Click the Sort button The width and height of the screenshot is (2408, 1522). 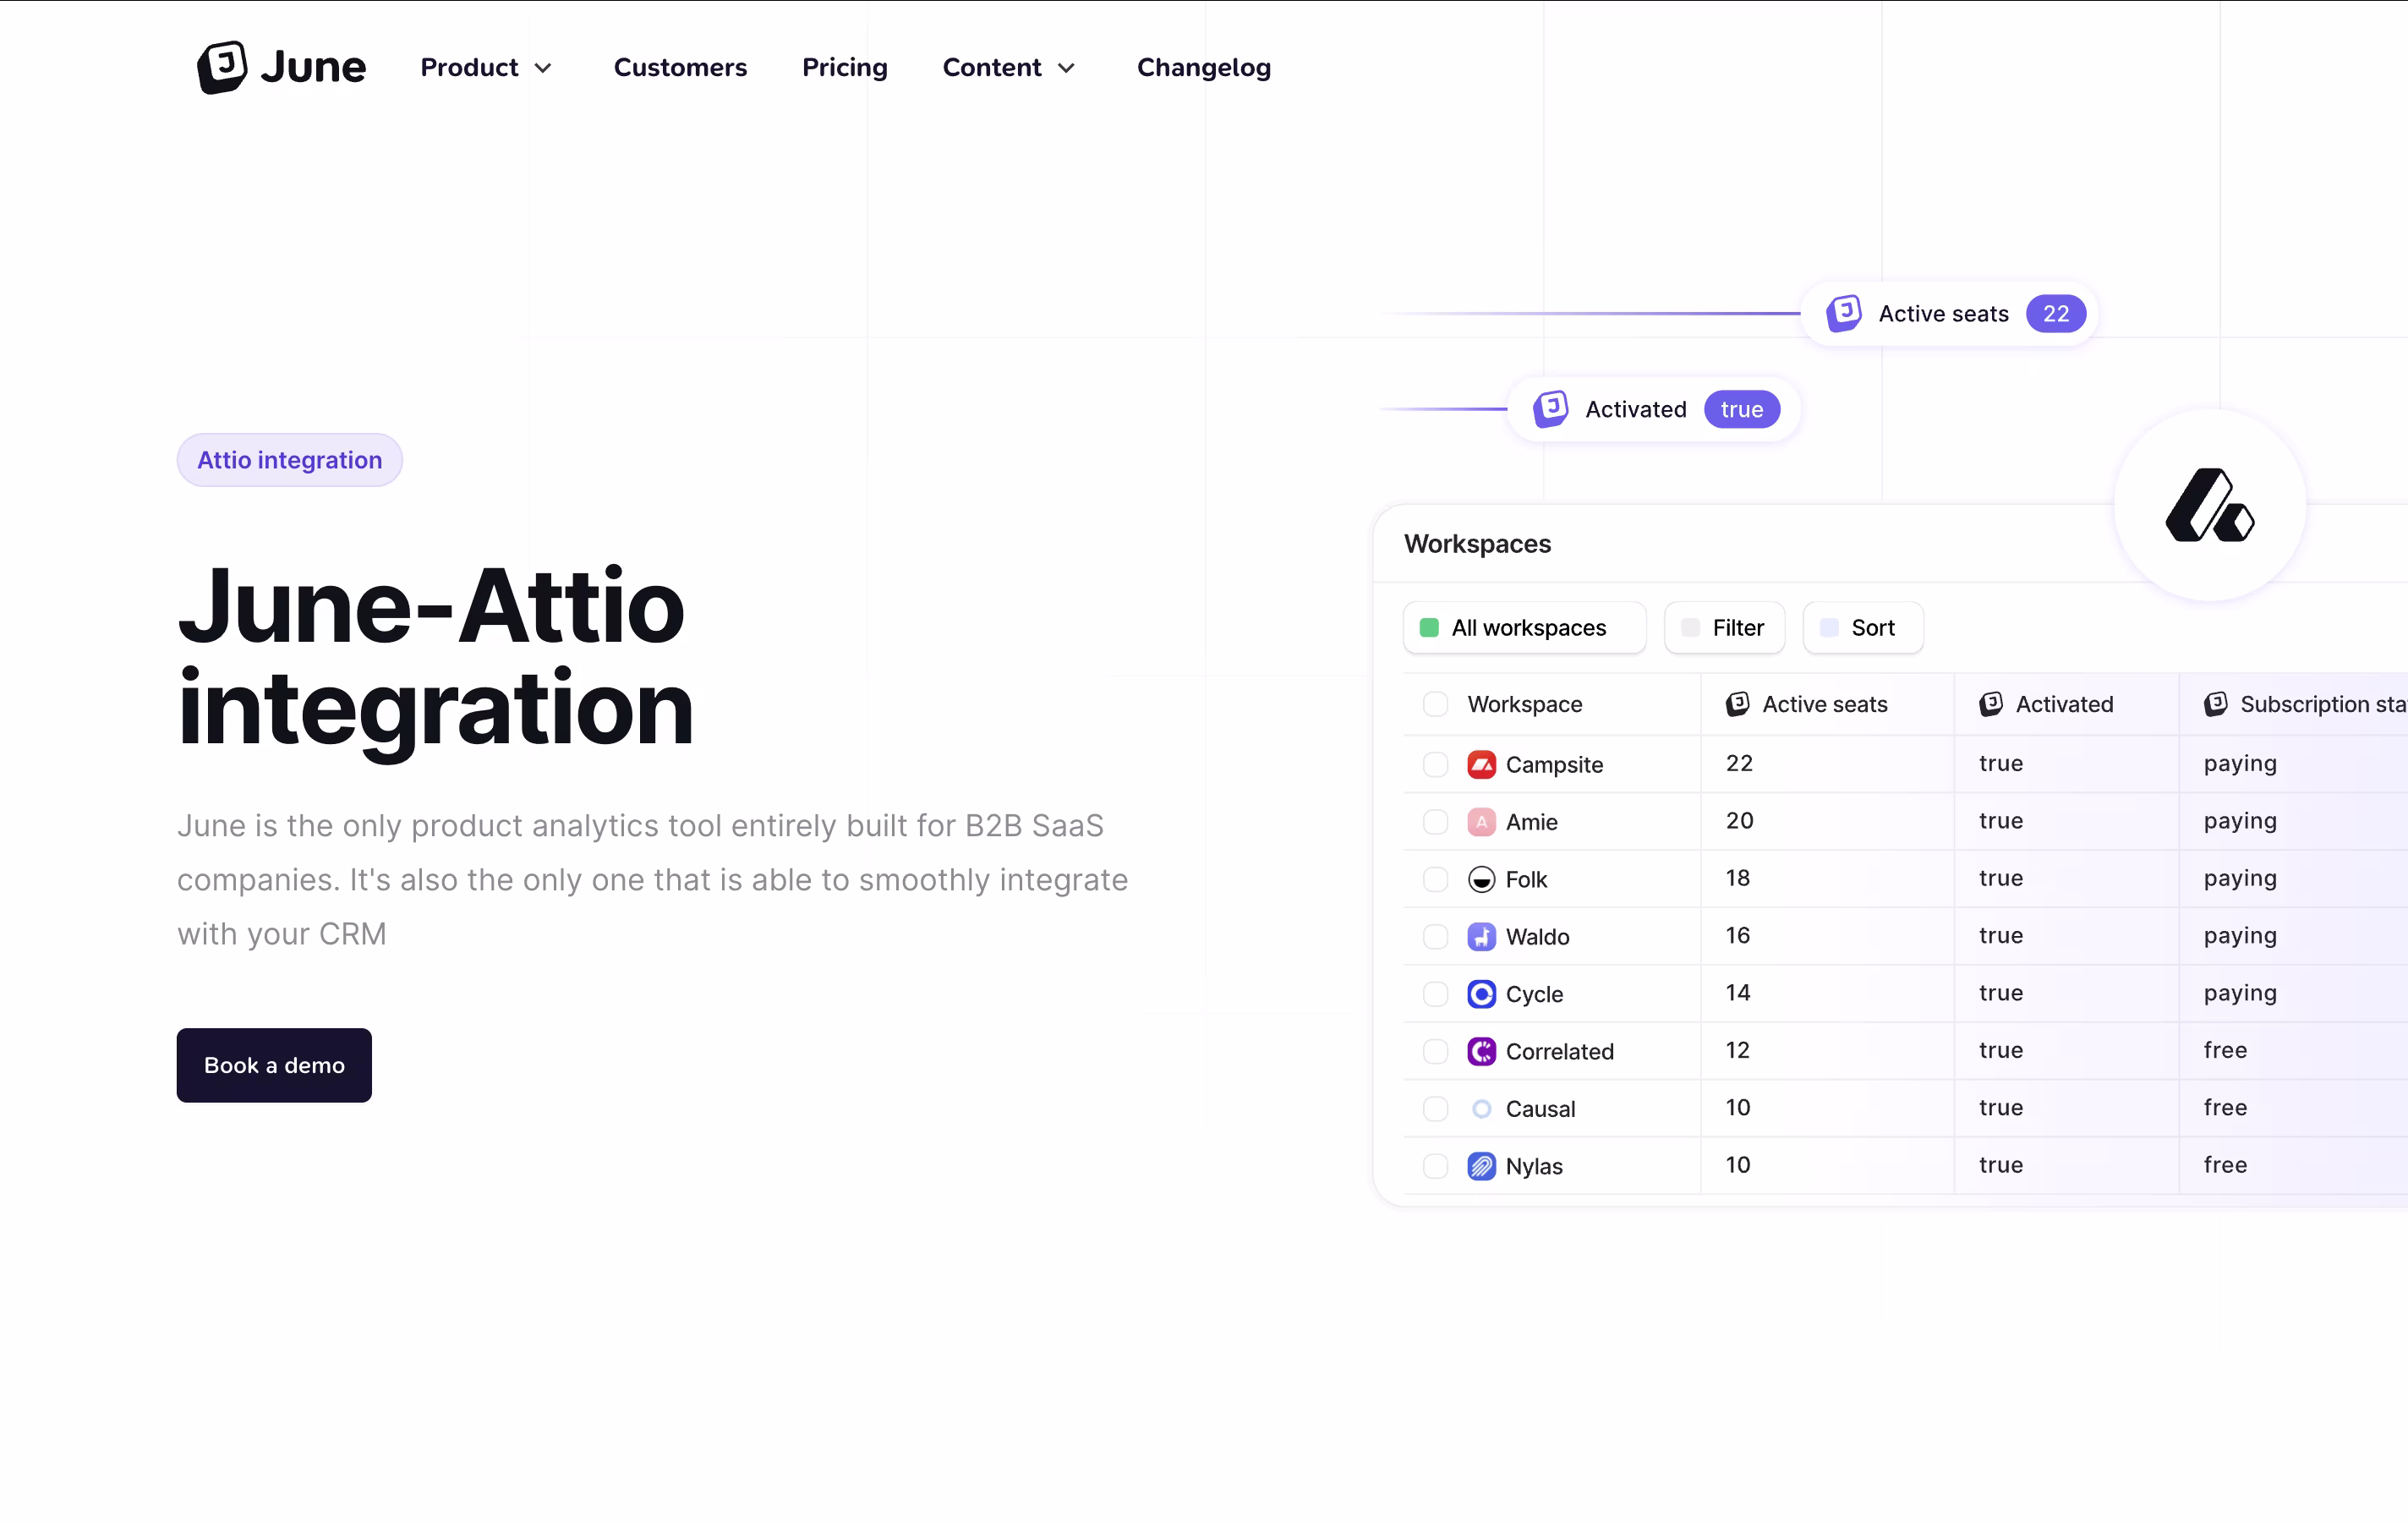coord(1862,627)
